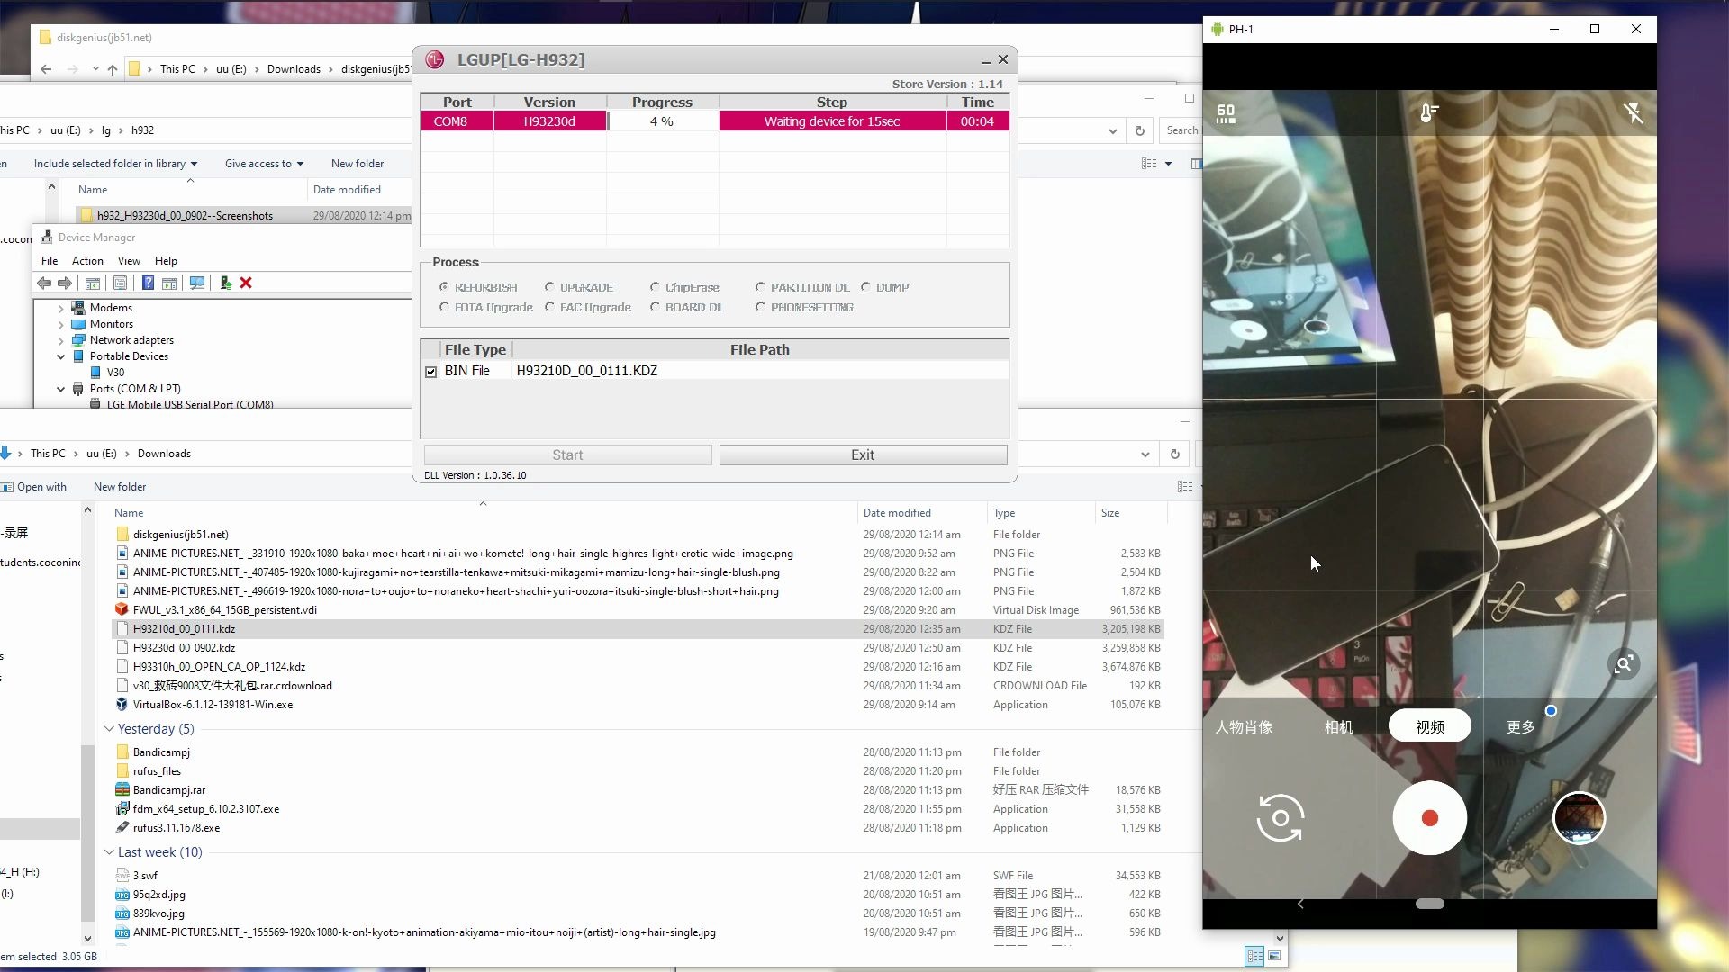The image size is (1729, 972).
Task: Switch cameras using the rotate camera icon
Action: pyautogui.click(x=1280, y=818)
